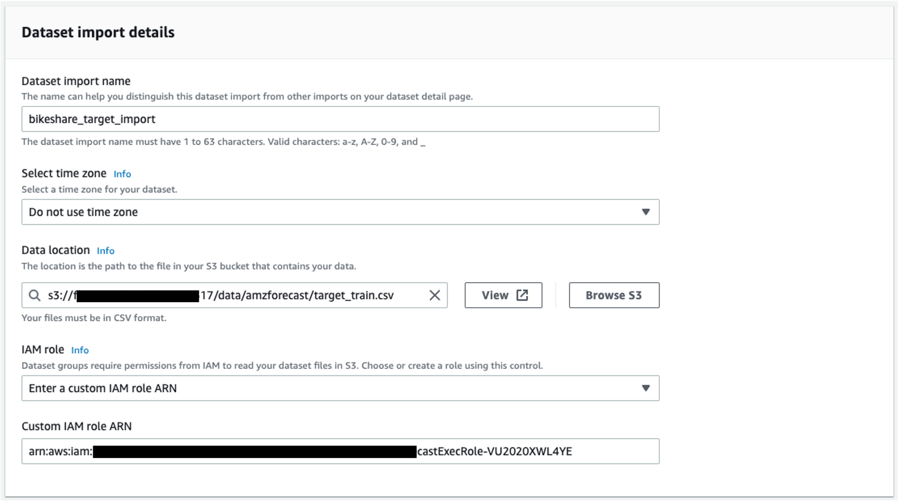Open Info link next to IAM role
This screenshot has width=898, height=501.
point(80,350)
